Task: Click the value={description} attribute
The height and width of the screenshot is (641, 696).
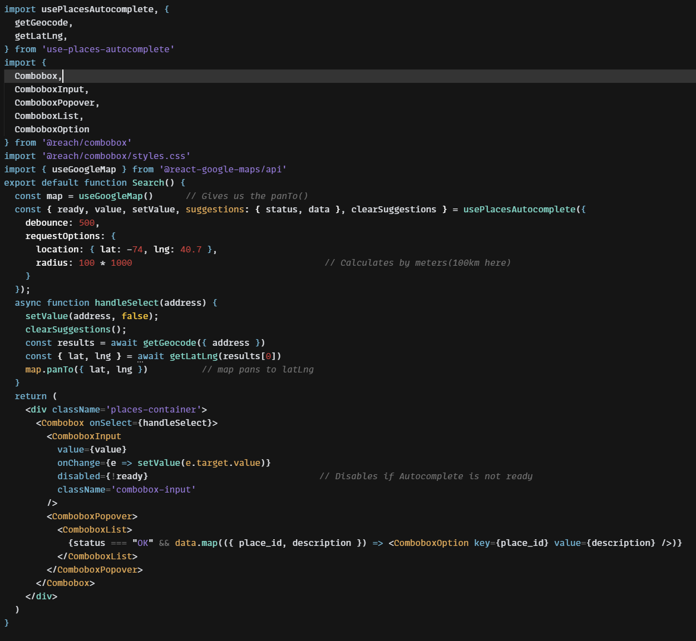Action: click(605, 543)
